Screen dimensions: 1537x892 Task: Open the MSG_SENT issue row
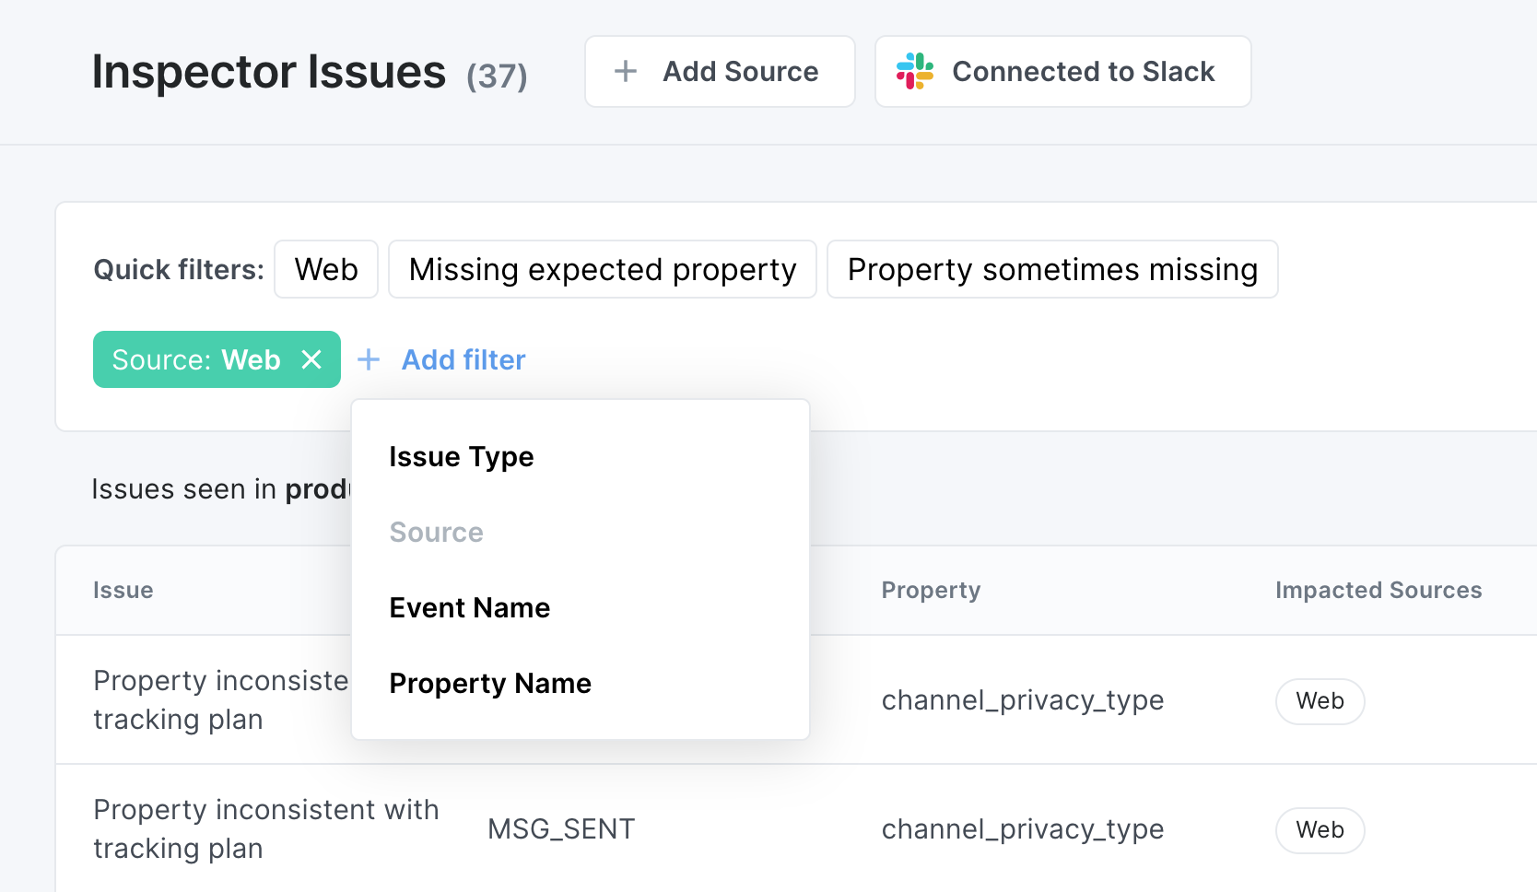tap(560, 829)
